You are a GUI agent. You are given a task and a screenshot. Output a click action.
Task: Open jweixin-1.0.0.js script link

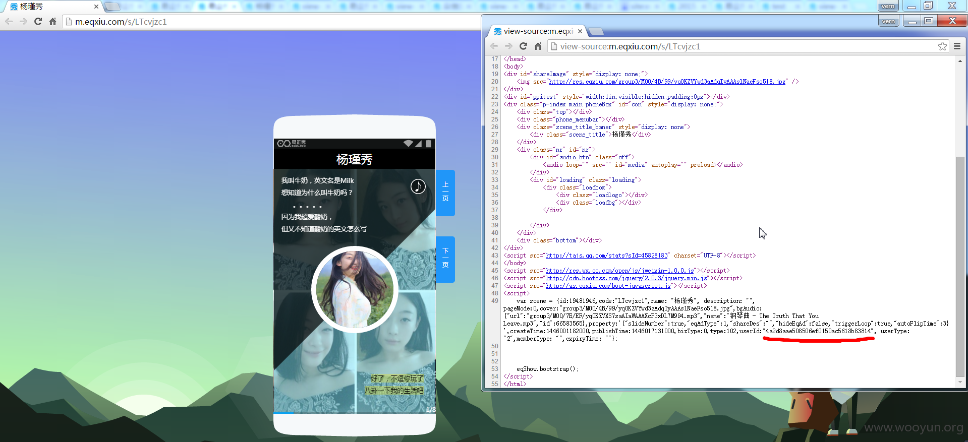(620, 271)
